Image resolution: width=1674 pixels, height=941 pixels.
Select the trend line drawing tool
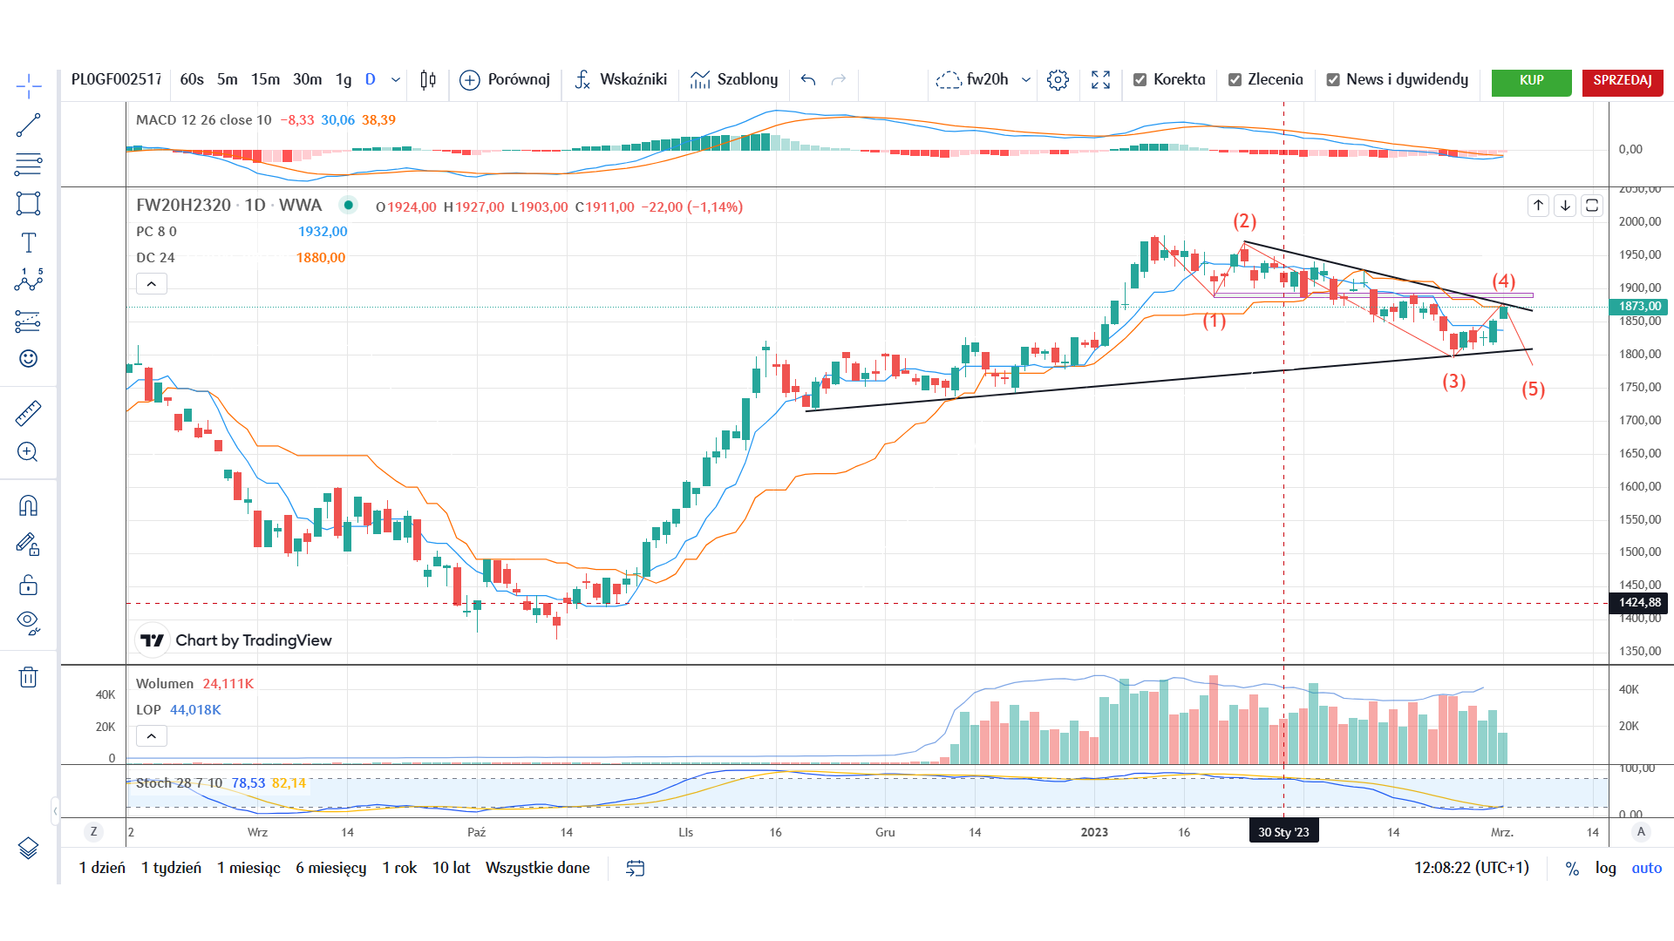[28, 125]
